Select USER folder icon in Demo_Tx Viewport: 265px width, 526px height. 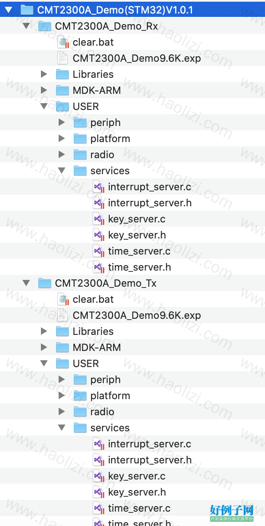tap(62, 364)
